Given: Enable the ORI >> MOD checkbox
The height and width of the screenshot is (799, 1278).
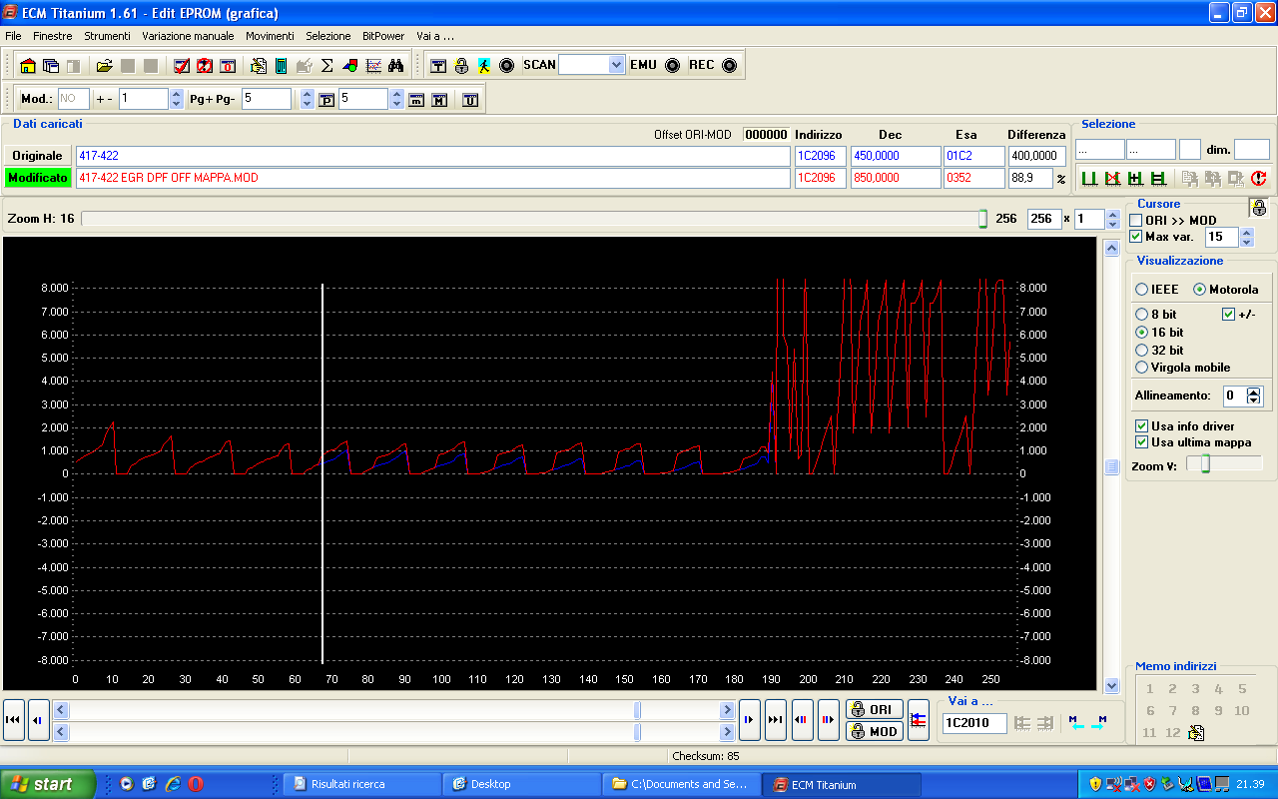Looking at the screenshot, I should tap(1136, 220).
